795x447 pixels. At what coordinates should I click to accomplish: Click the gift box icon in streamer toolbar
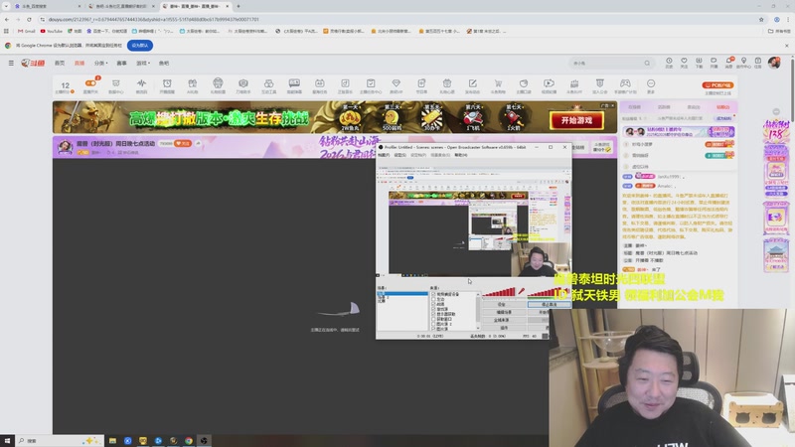[x=192, y=83]
